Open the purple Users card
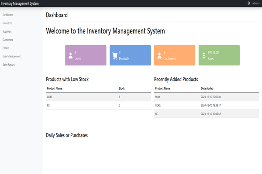The image size is (262, 174). coord(86,55)
